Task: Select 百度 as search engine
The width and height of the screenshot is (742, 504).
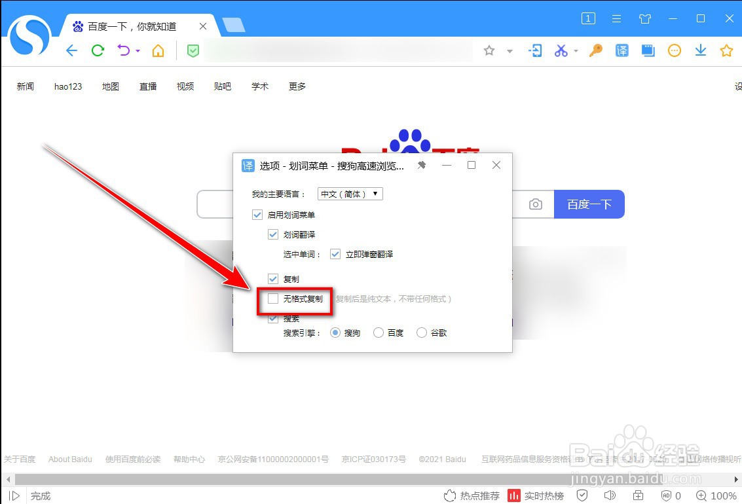Action: (x=378, y=333)
